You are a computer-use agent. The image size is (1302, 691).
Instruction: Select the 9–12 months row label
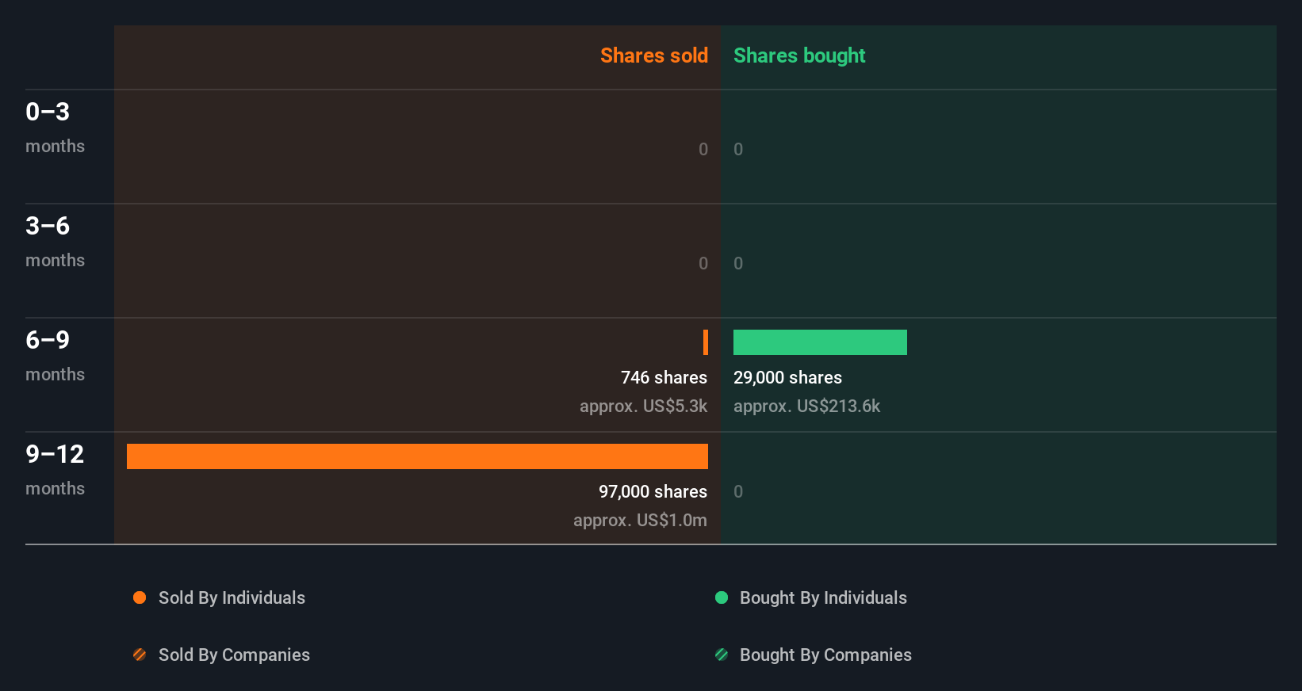click(x=55, y=469)
